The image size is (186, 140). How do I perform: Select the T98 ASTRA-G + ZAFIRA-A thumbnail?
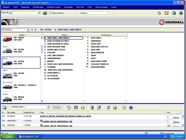[x=7, y=86]
